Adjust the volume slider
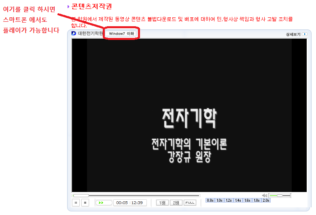 click(x=280, y=196)
